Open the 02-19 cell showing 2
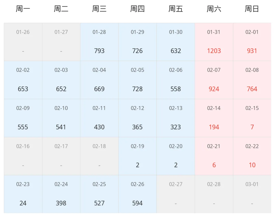275x217 pixels. (x=137, y=156)
